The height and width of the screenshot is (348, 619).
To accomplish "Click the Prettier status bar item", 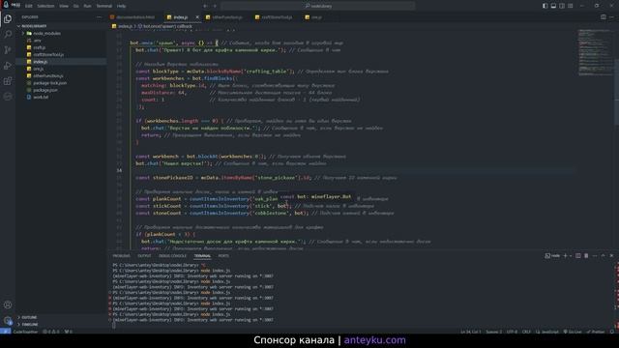I will 596,332.
